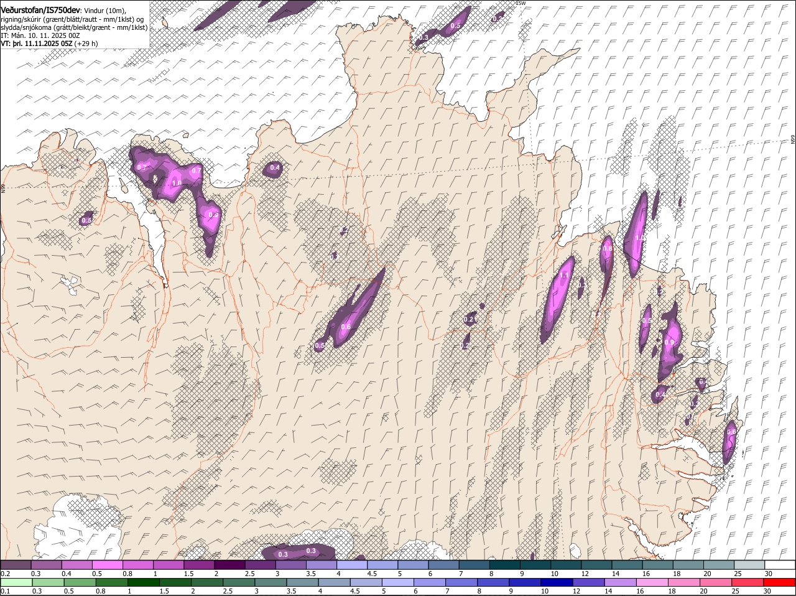Click the 0.1 label in the rain legend

pyautogui.click(x=5, y=591)
